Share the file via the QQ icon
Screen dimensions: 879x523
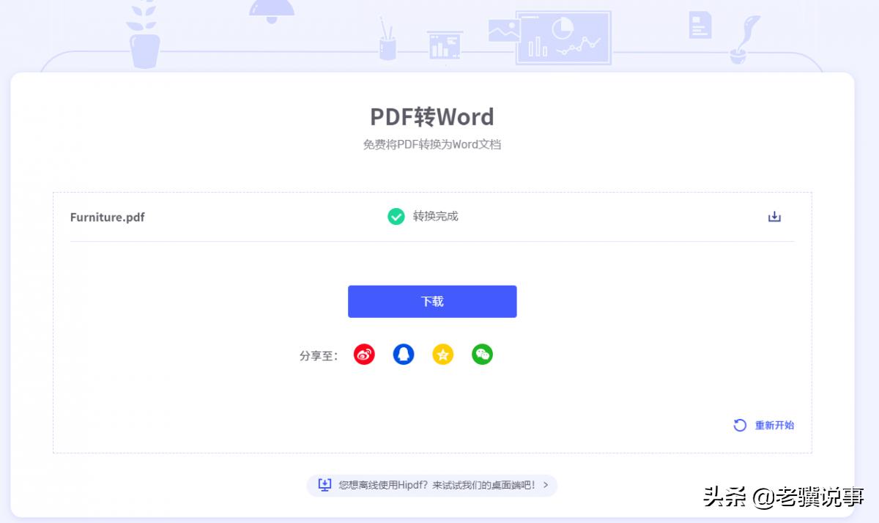click(403, 354)
